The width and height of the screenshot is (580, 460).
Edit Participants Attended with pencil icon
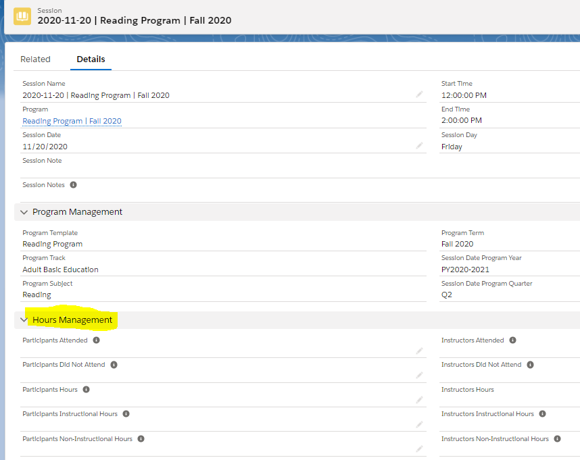tap(419, 351)
